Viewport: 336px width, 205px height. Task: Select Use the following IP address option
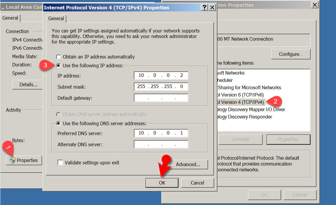58,66
